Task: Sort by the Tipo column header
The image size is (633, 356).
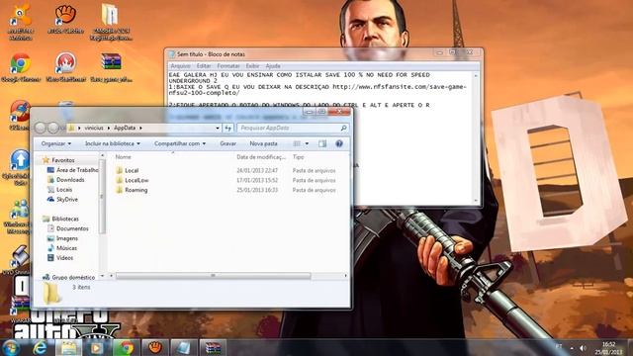Action: point(299,157)
